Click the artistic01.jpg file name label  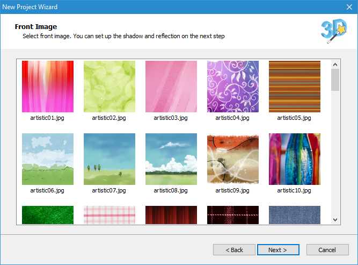pos(47,118)
